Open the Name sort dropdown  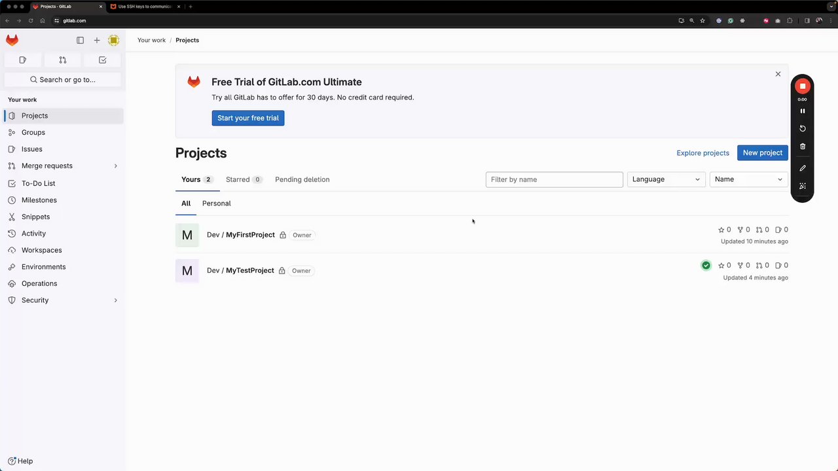coord(748,179)
